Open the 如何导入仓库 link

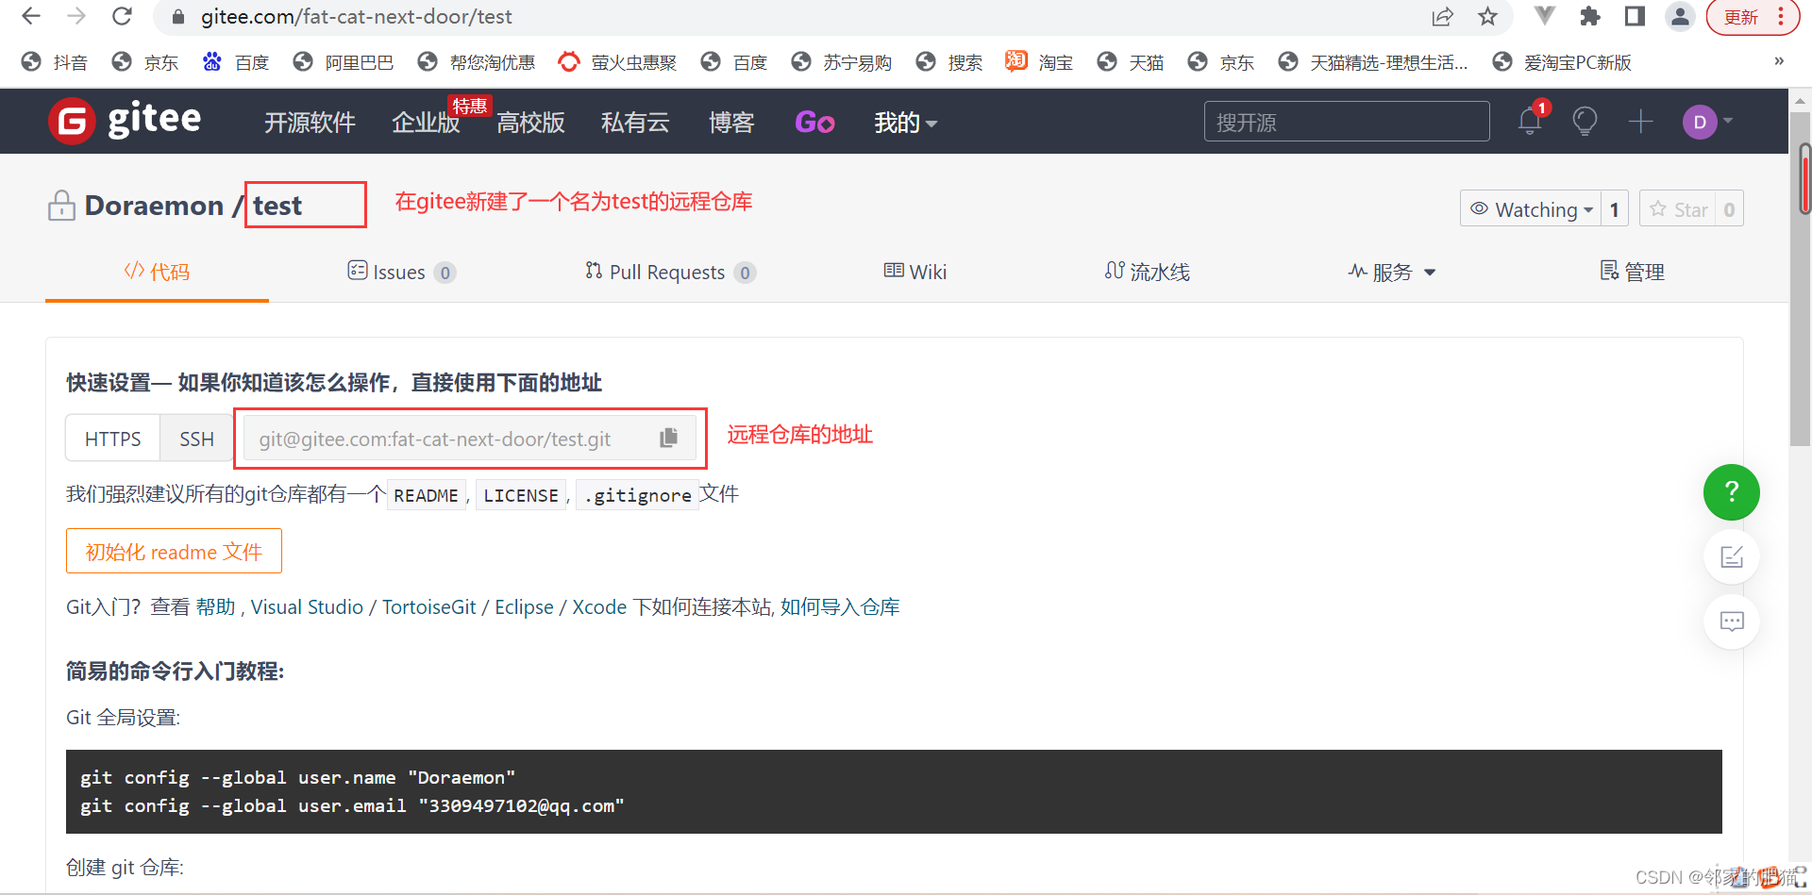[840, 606]
